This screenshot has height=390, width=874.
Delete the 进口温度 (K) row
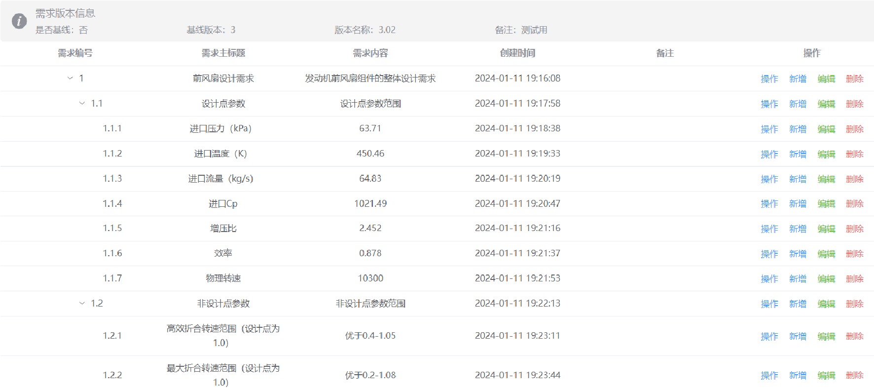point(855,155)
